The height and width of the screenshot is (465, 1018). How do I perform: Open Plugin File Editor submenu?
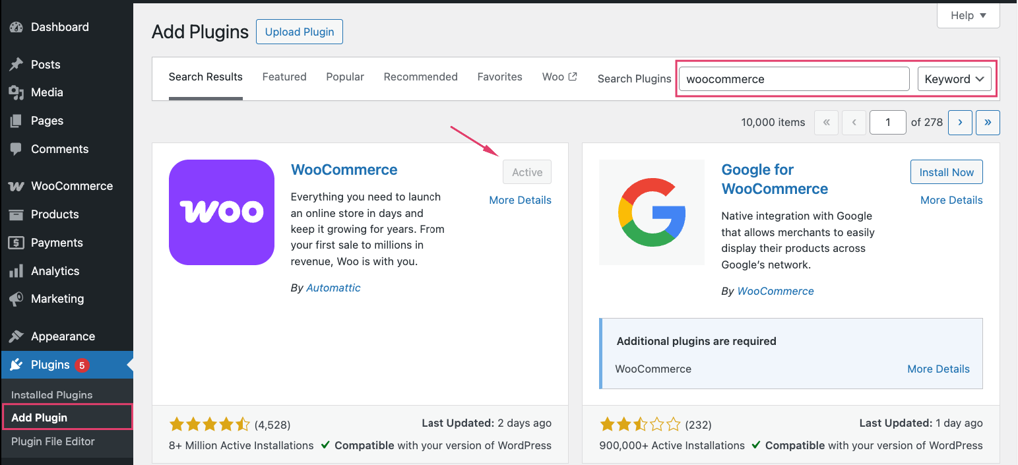(x=53, y=441)
